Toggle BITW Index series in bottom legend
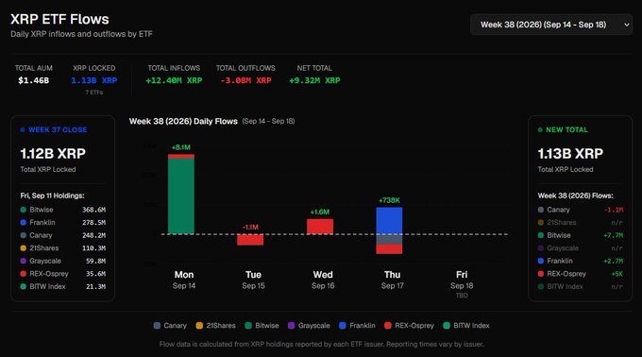Viewport: 642px width, 357px height. [x=466, y=326]
